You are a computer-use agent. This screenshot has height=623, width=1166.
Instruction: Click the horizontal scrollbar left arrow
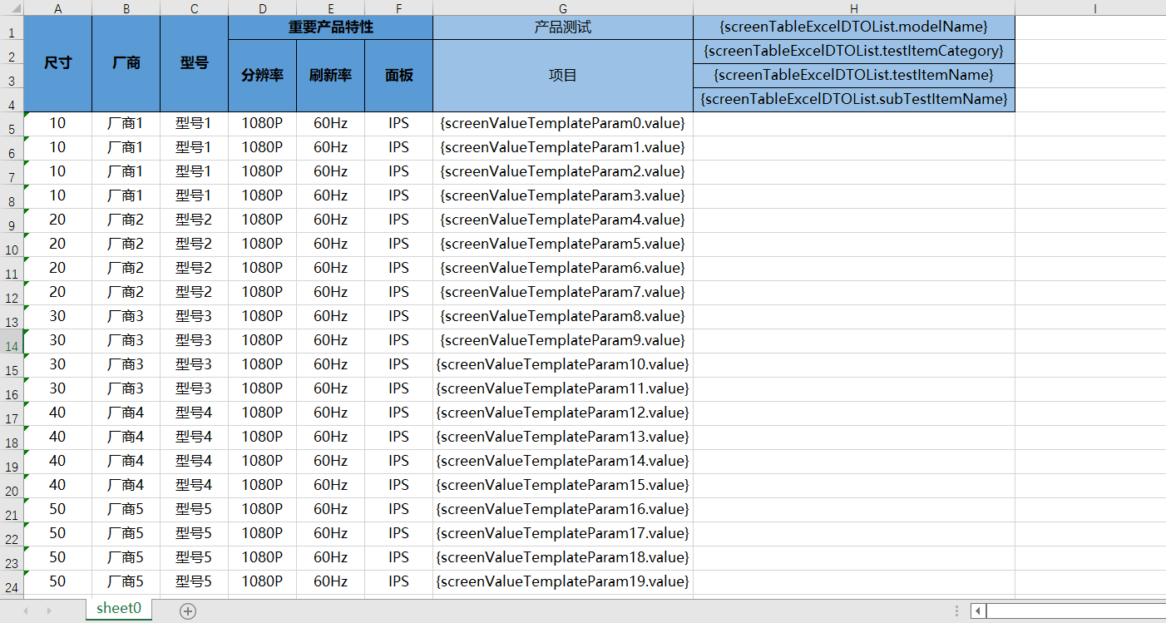(x=979, y=611)
